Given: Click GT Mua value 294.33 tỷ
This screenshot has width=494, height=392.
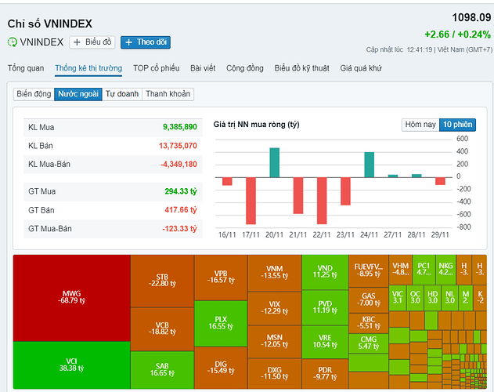Looking at the screenshot, I should click(181, 191).
